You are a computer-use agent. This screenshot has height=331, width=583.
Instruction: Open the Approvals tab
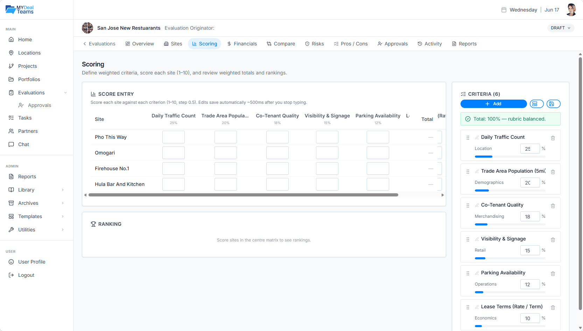click(392, 44)
